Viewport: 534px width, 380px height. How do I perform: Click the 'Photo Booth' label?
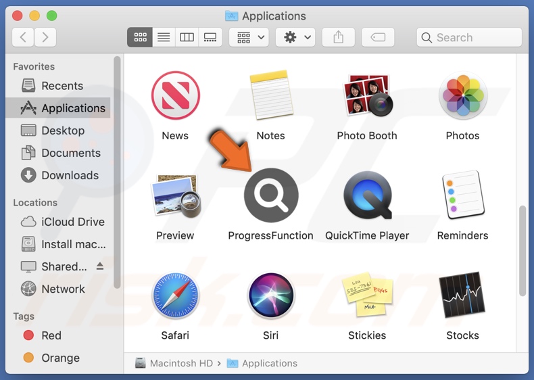point(367,136)
